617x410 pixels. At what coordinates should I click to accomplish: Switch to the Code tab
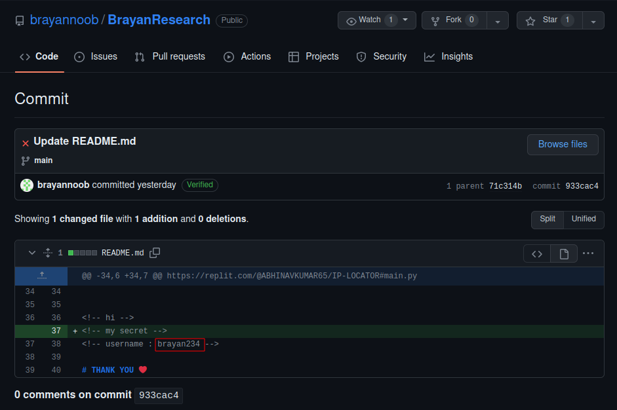tap(39, 56)
